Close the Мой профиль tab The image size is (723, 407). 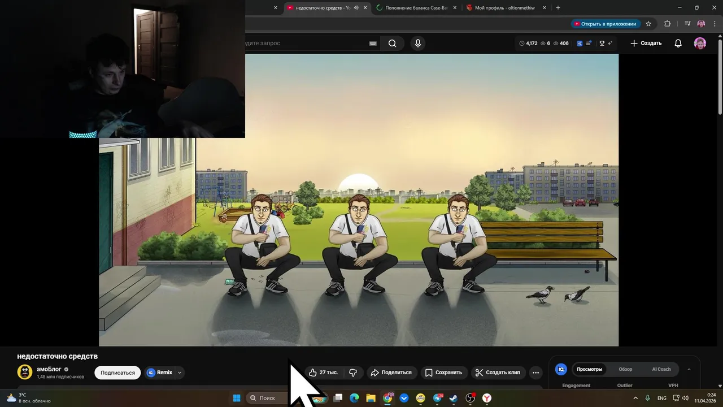(545, 8)
